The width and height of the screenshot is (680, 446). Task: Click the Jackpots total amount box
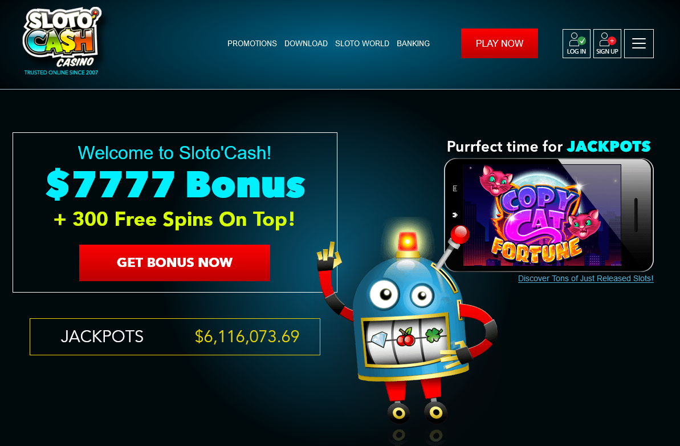tap(175, 336)
